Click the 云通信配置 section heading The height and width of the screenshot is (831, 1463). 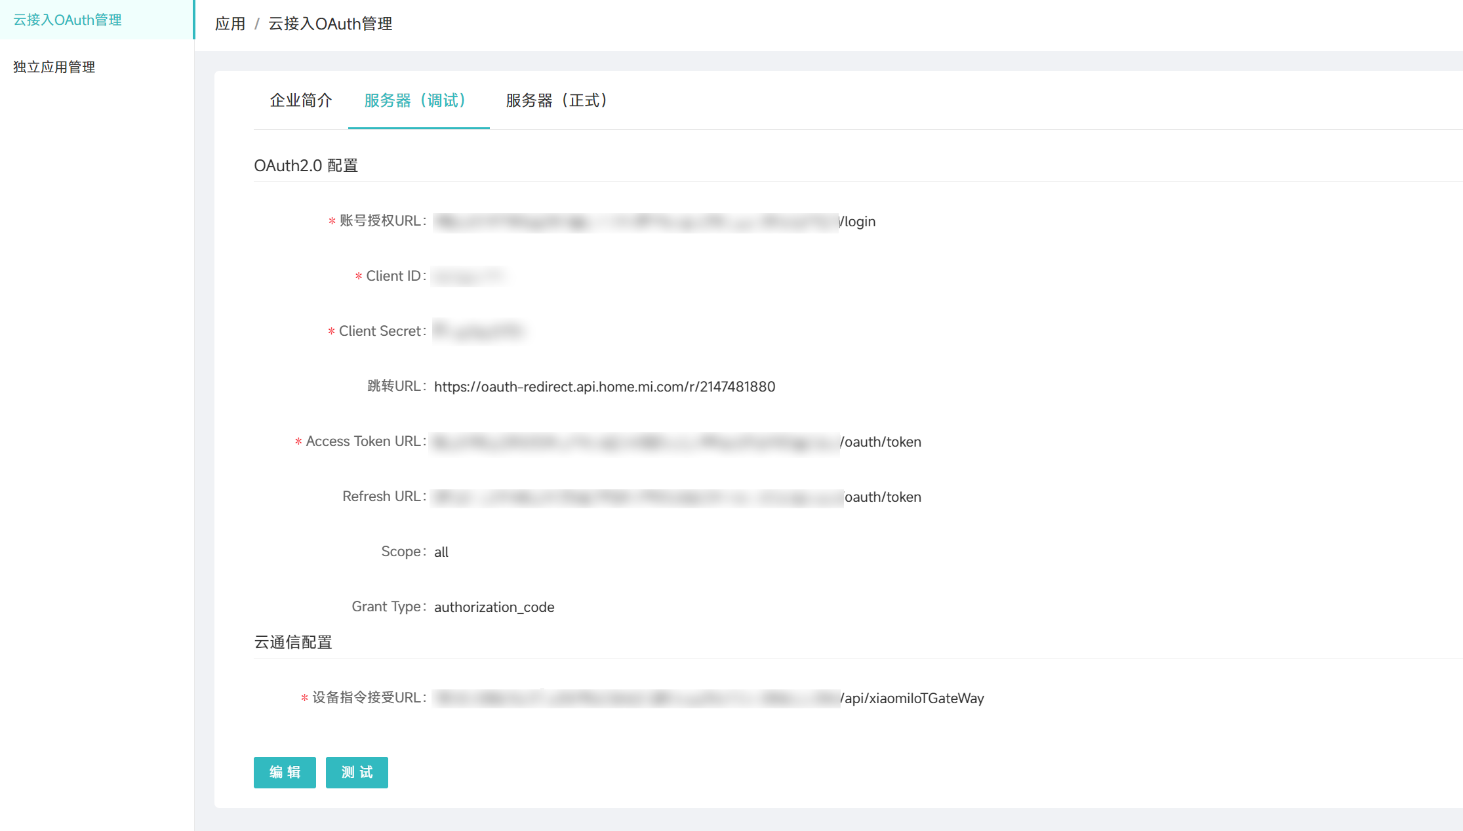[293, 642]
